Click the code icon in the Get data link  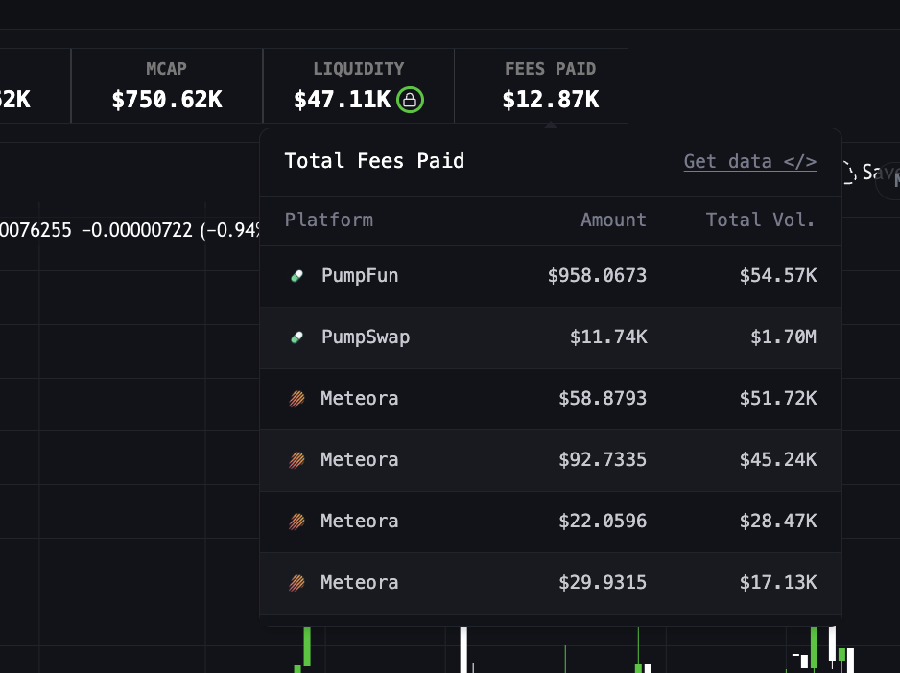pyautogui.click(x=800, y=161)
